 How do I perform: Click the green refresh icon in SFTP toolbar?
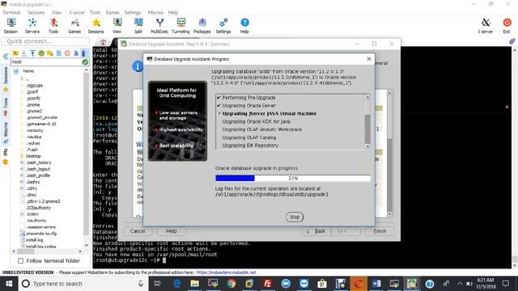[x=41, y=53]
